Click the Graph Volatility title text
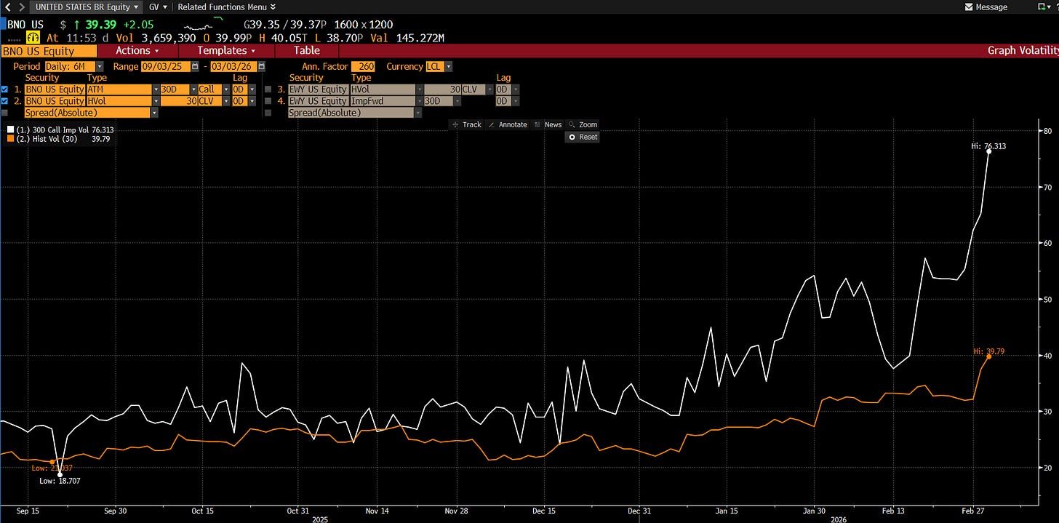Screen dimensions: 1059x523 click(x=1023, y=50)
